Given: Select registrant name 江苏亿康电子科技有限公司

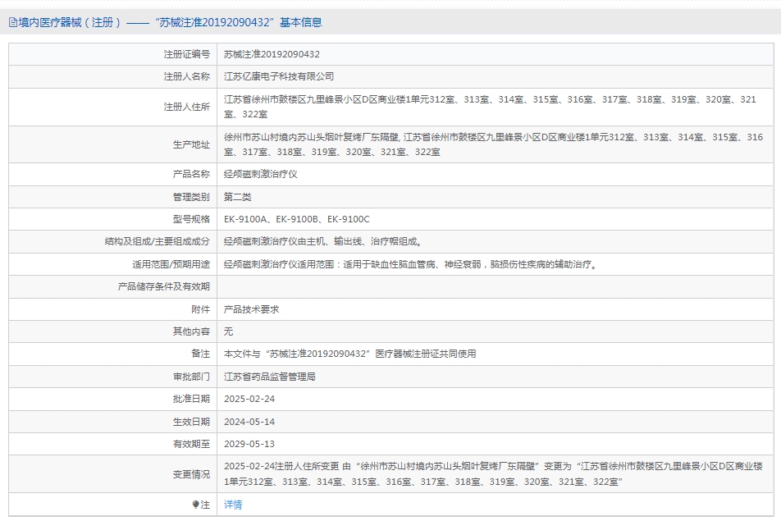Looking at the screenshot, I should 279,76.
